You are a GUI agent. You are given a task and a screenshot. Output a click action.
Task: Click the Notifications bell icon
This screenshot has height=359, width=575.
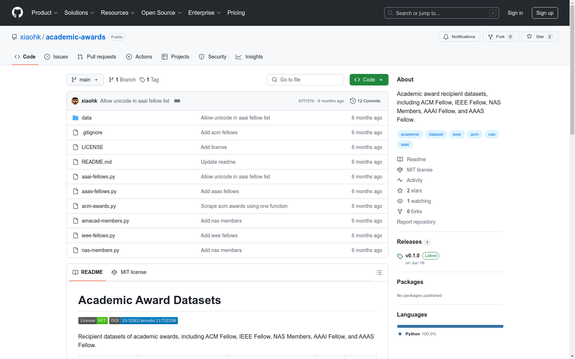446,37
